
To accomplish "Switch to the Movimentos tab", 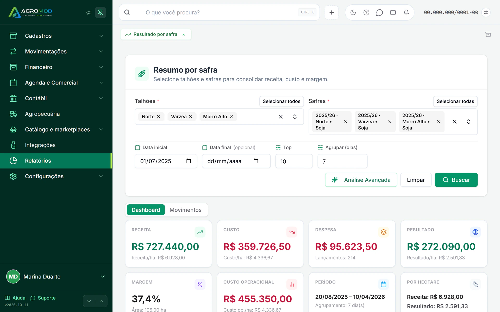I will coord(185,210).
